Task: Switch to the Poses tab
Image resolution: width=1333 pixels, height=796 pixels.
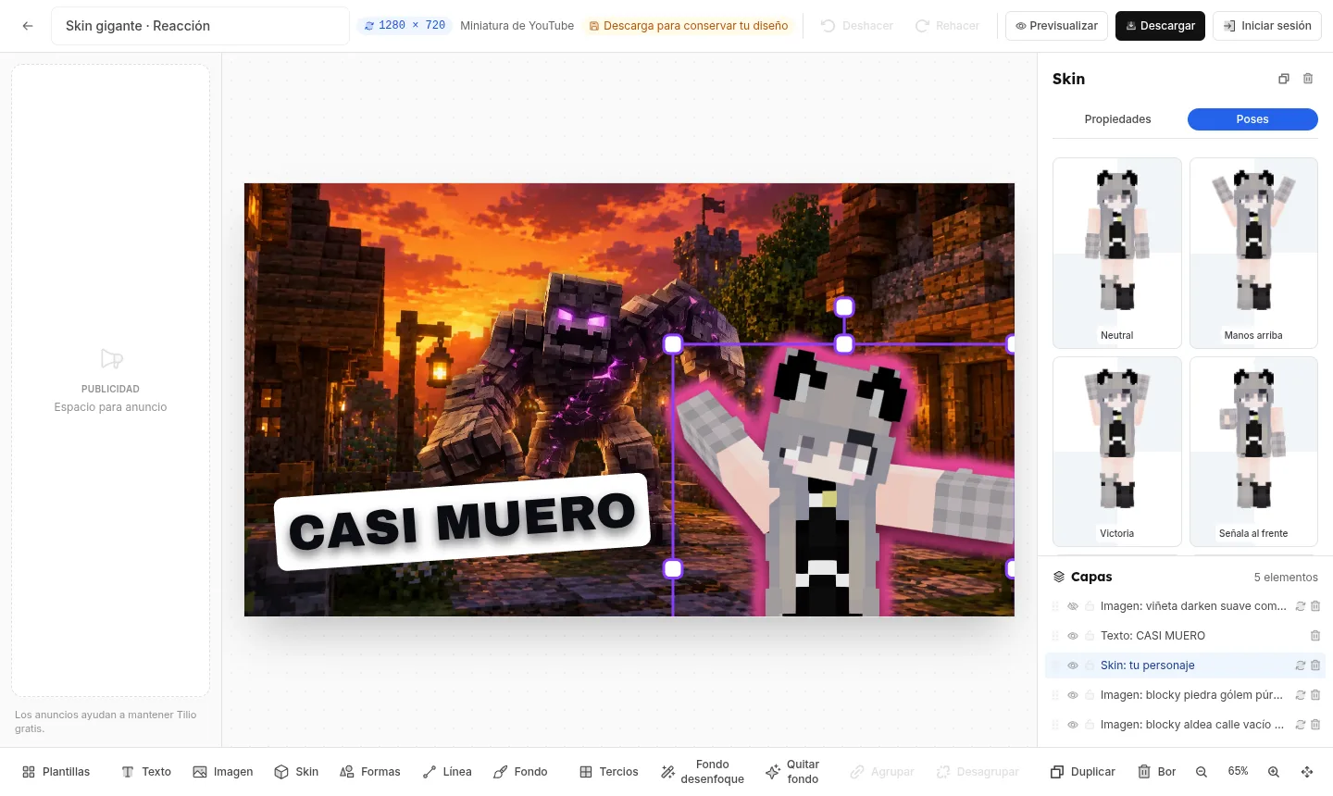Action: (1252, 119)
